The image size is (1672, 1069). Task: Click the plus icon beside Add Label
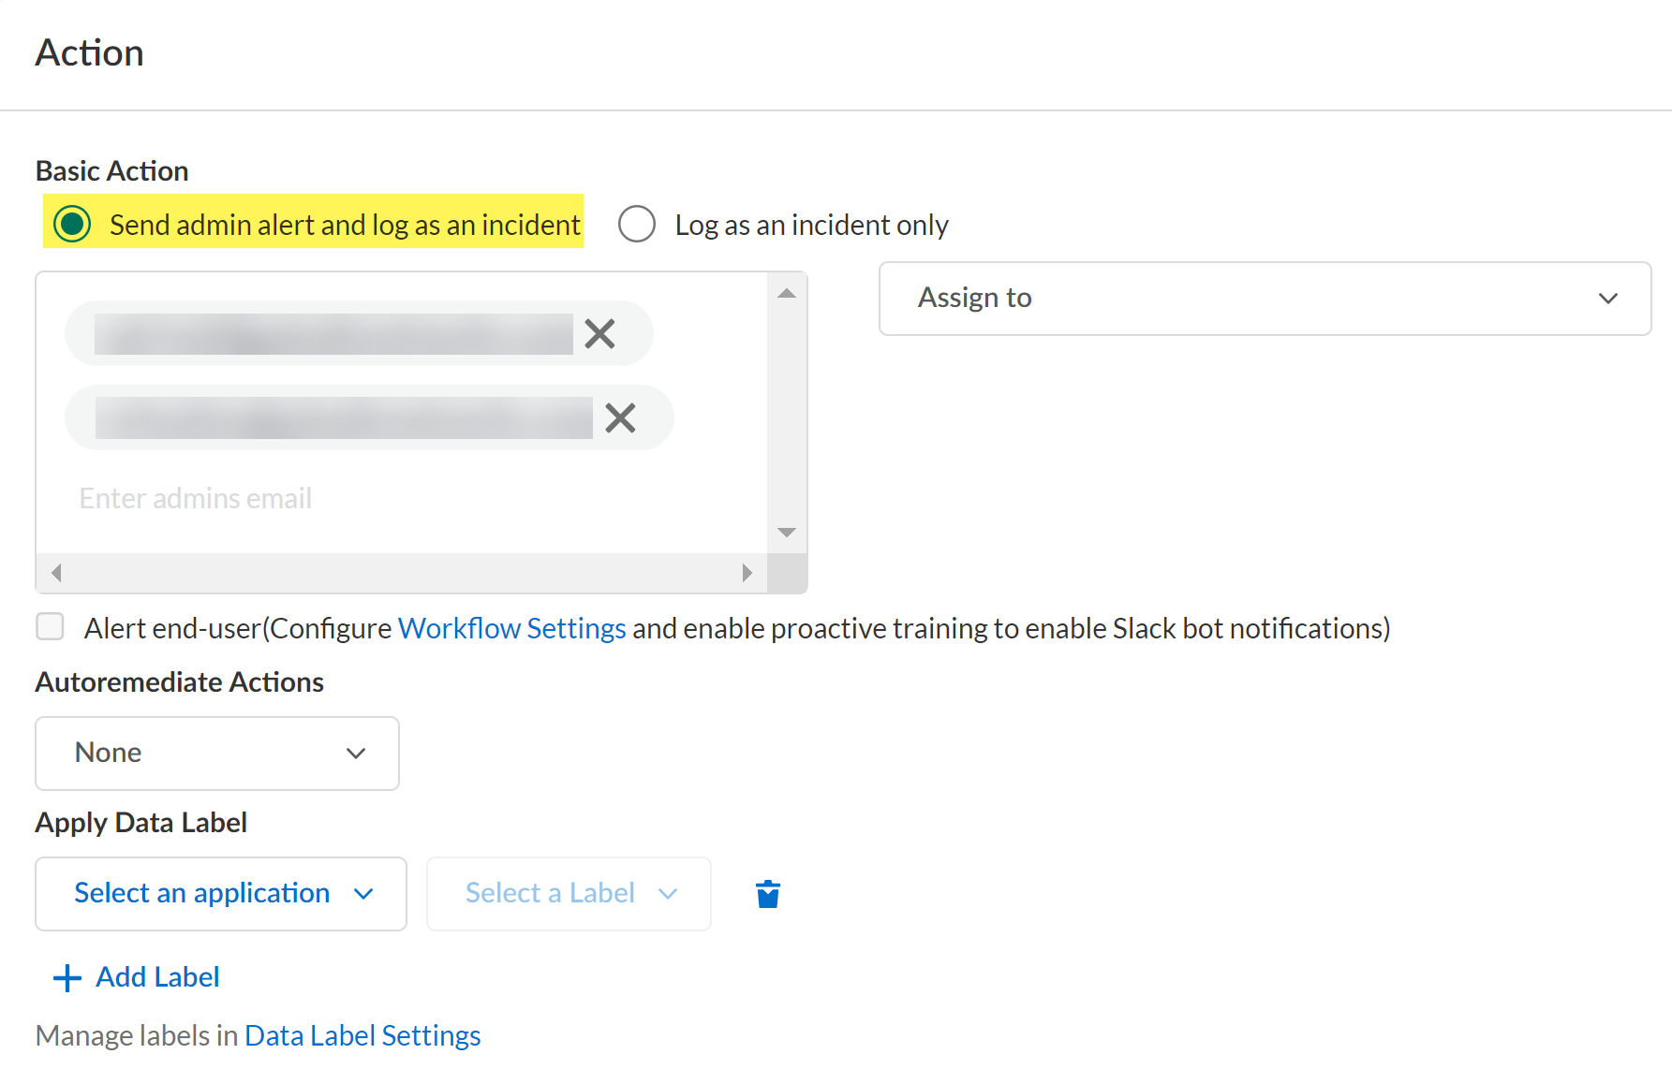point(67,978)
